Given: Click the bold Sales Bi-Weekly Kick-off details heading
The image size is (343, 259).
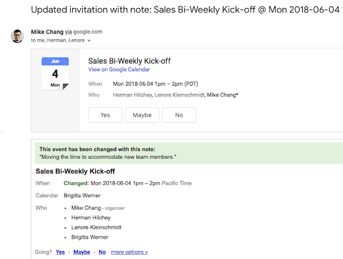Looking at the screenshot, I should (x=75, y=172).
